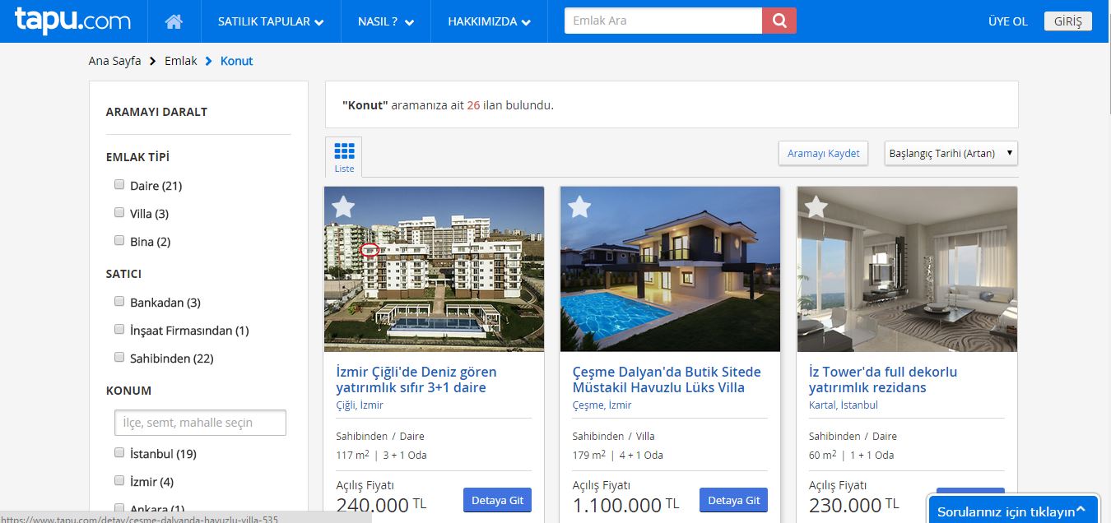Star the Çeşme Dalyan villa listing
The height and width of the screenshot is (523, 1111).
tap(579, 207)
